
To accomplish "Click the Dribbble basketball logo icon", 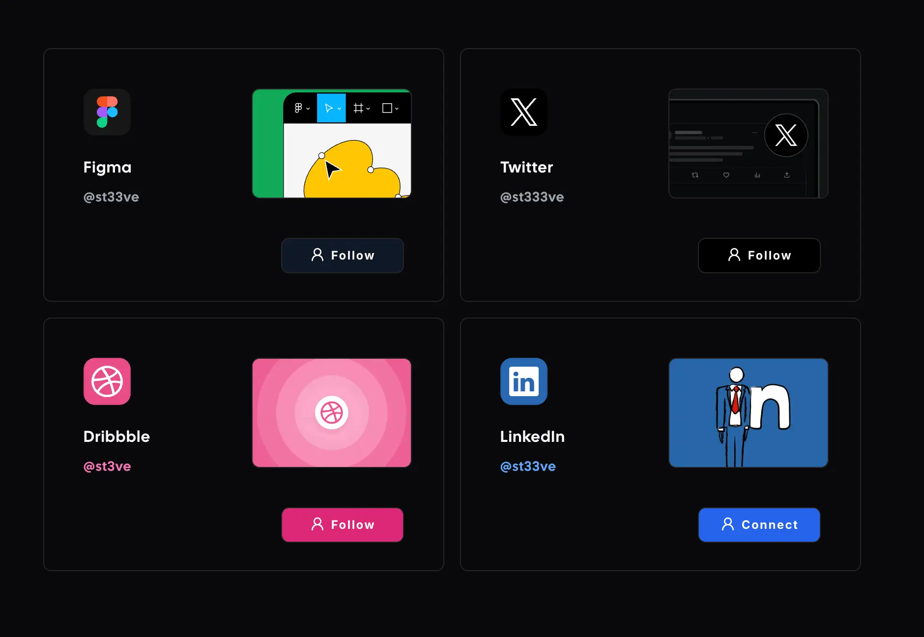I will click(107, 381).
